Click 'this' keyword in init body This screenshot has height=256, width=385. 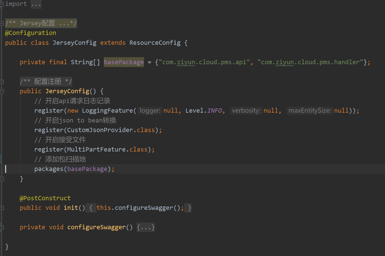tap(104, 208)
